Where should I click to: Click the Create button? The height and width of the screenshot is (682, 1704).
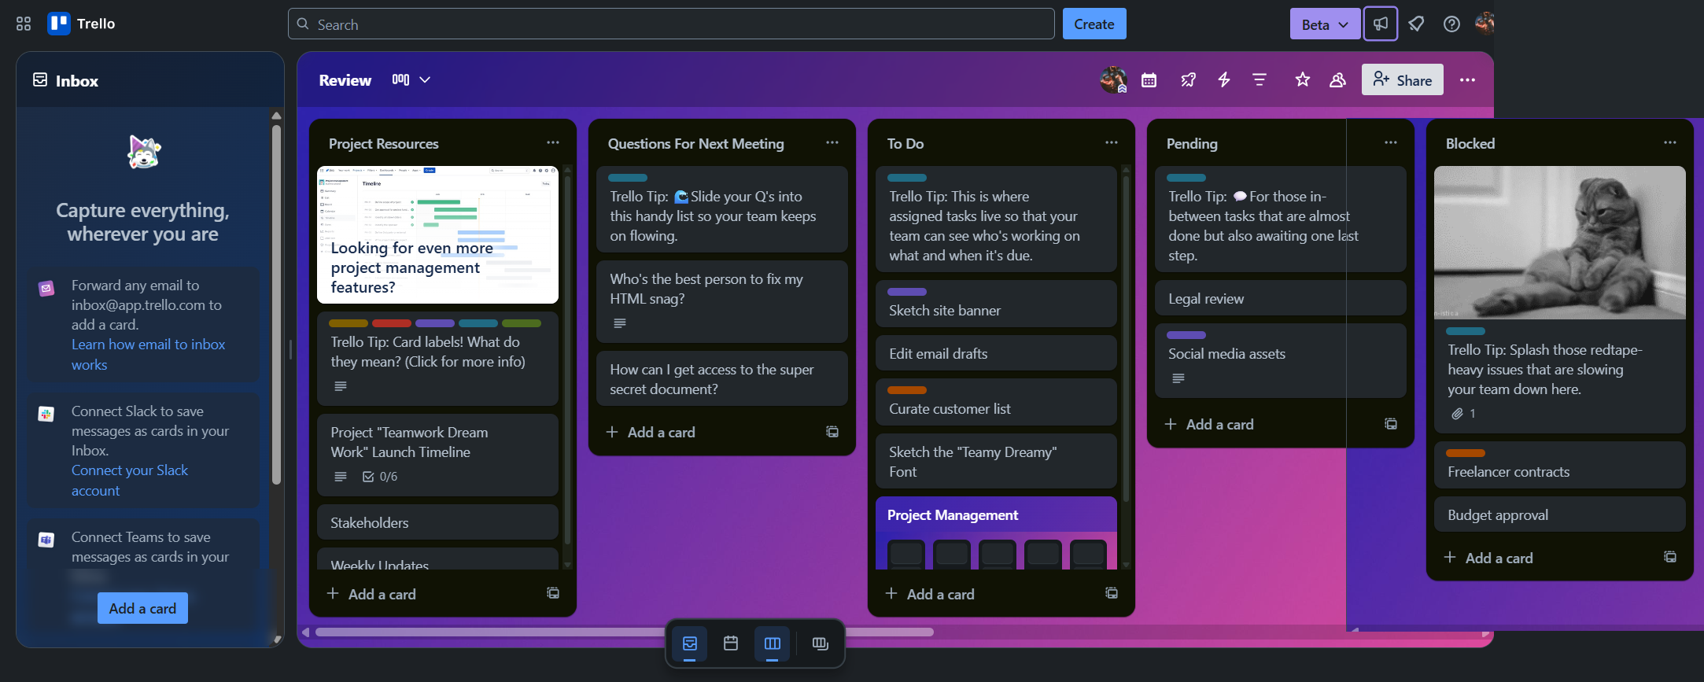[1094, 24]
